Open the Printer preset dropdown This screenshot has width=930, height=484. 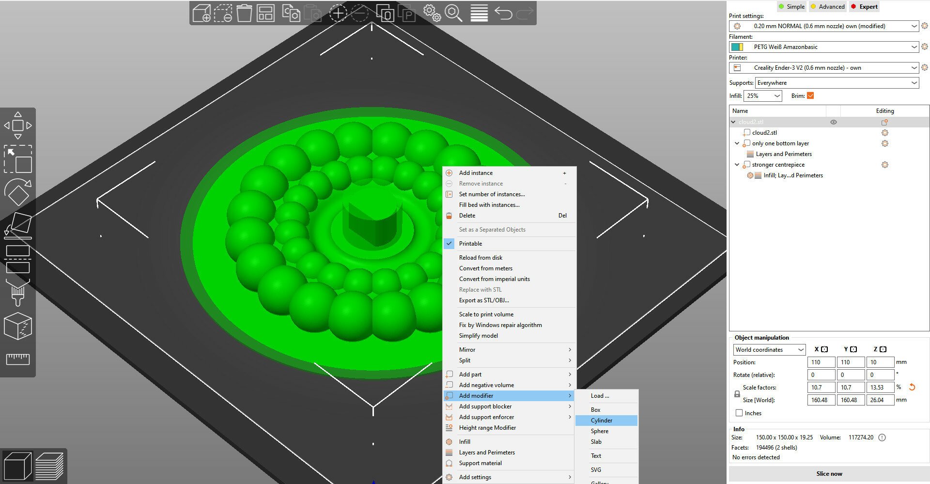823,68
